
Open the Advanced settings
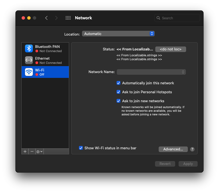click(x=173, y=149)
